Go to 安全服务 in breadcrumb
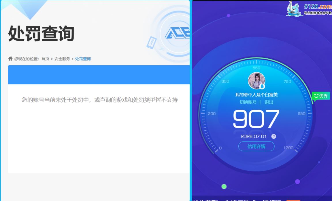 point(62,59)
